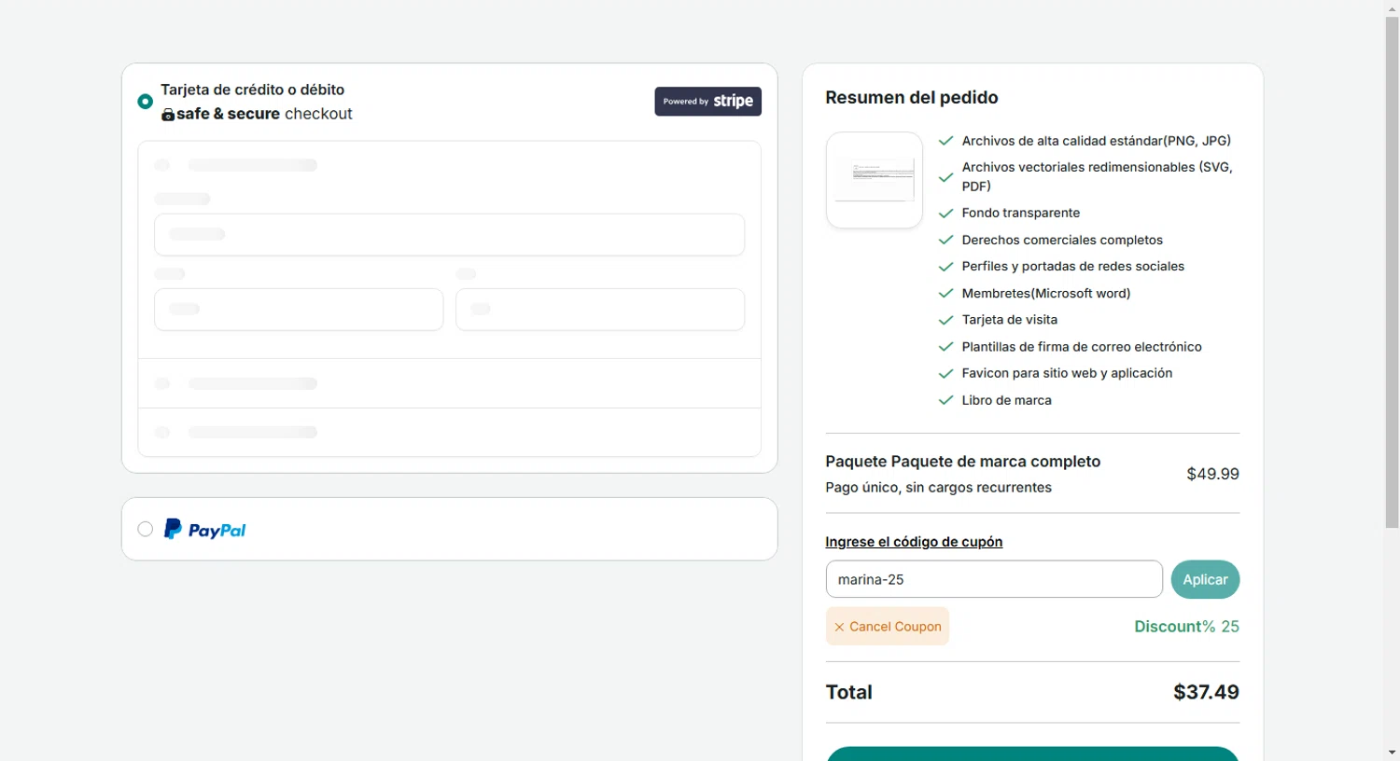Open the order preview thumbnail

(x=874, y=180)
